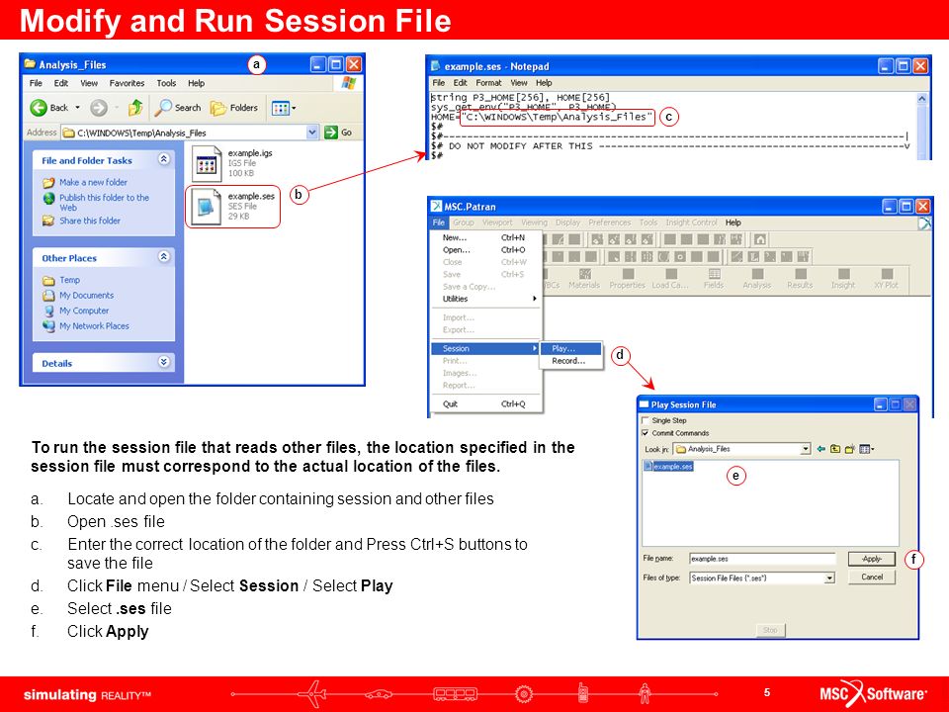The image size is (949, 712).
Task: Click the explorer address field path text
Action: (141, 133)
